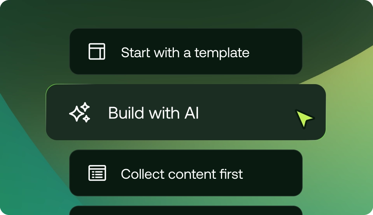Viewport: 373px width, 215px height.
Task: Click the 'Start with a template' text label
Action: pos(185,53)
